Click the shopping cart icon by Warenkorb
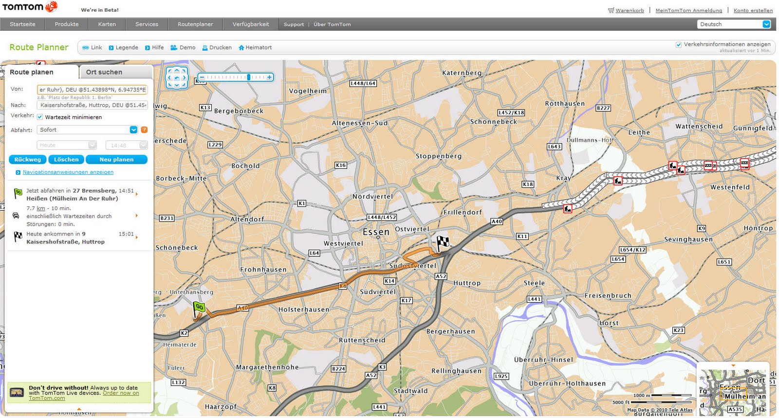Screen dimensions: 779x418 click(x=611, y=10)
